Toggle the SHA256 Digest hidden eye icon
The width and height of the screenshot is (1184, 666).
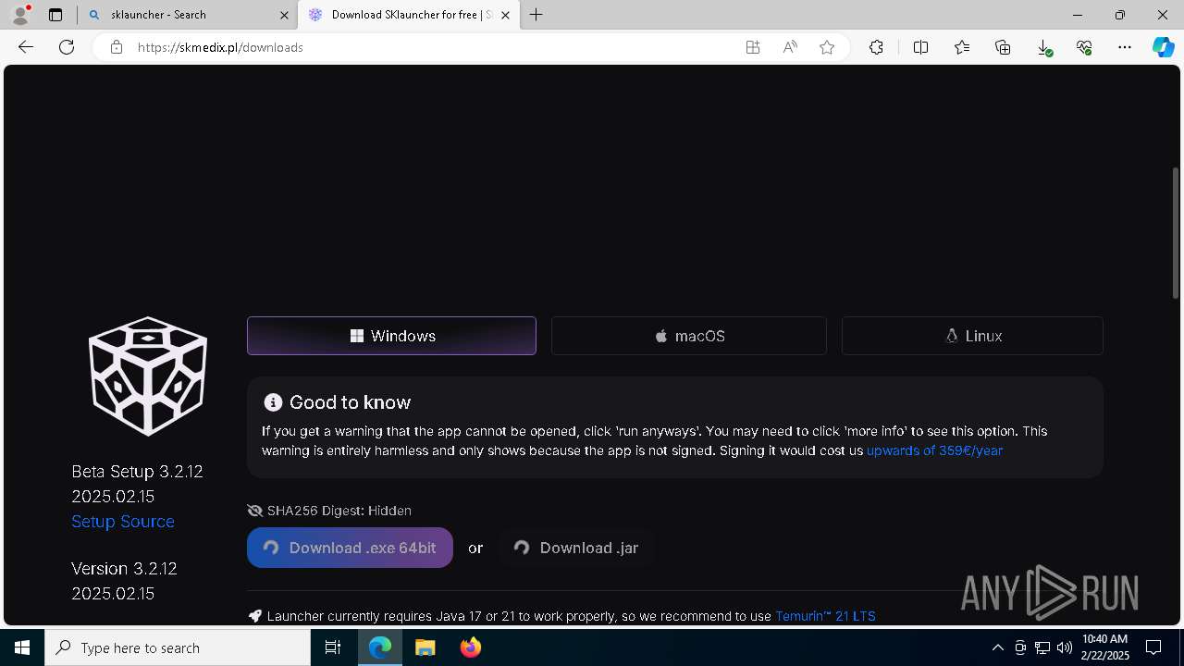point(255,511)
